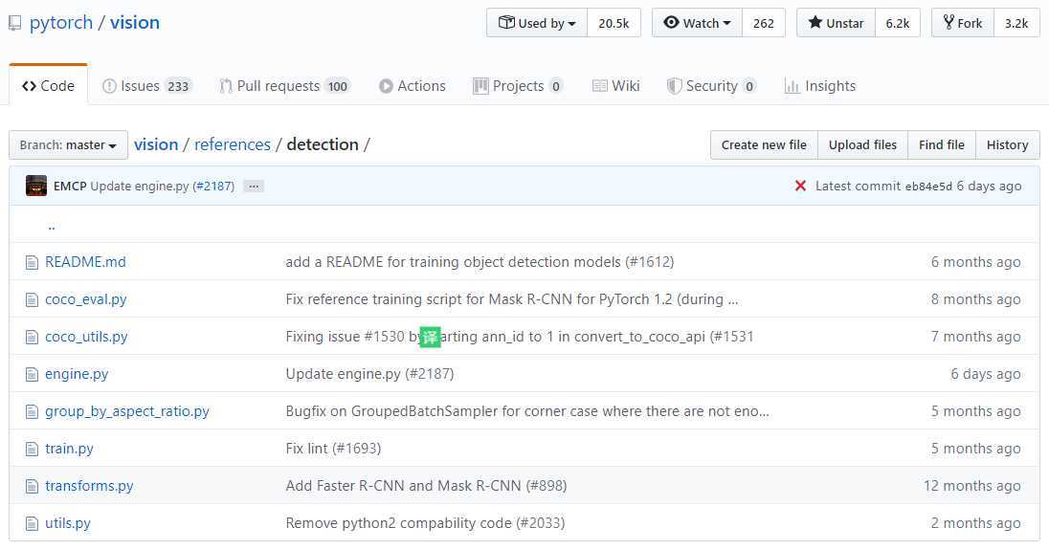
Task: Click vision in the breadcrumb path
Action: 156,144
